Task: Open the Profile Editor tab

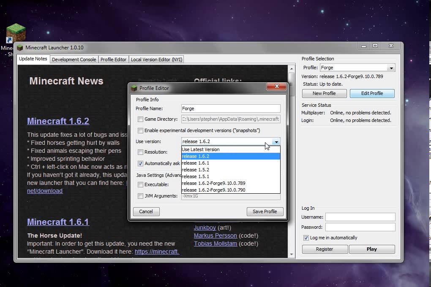Action: [113, 60]
